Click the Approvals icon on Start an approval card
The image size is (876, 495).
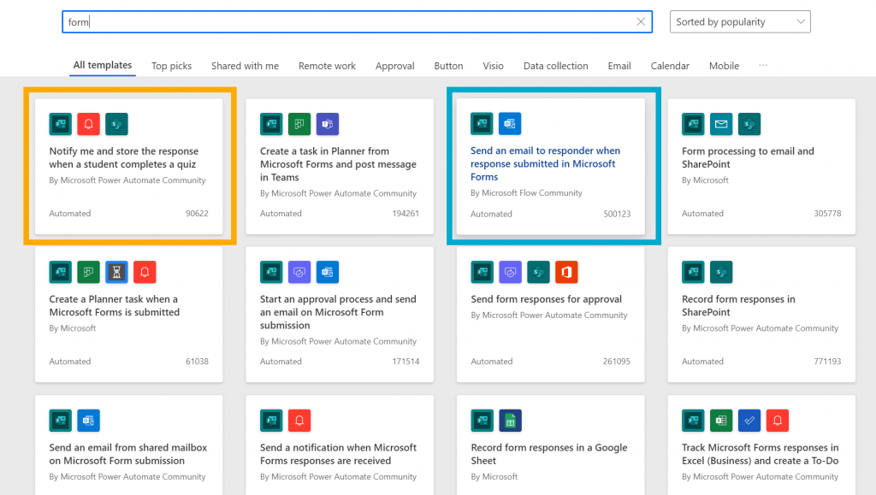(x=299, y=272)
